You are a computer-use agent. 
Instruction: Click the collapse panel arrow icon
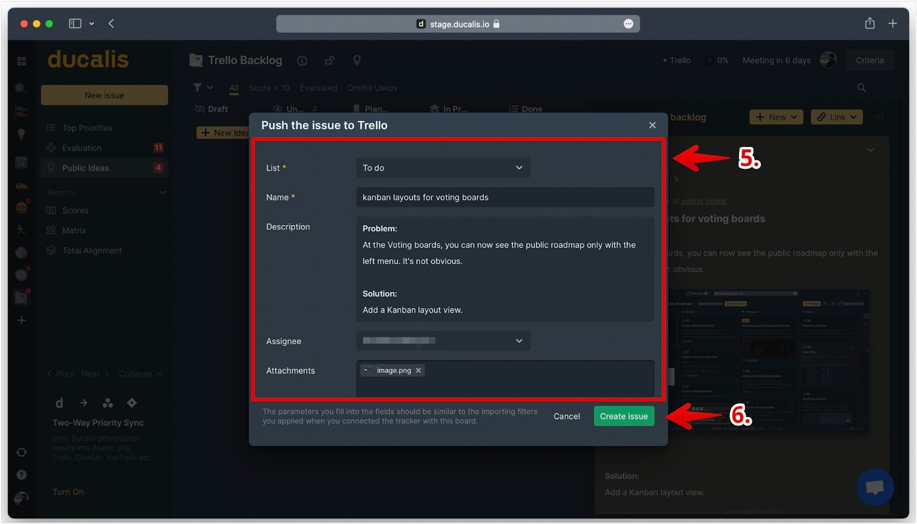[x=879, y=117]
